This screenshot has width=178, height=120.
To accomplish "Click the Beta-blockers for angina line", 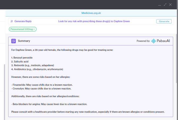I will click(x=49, y=104).
